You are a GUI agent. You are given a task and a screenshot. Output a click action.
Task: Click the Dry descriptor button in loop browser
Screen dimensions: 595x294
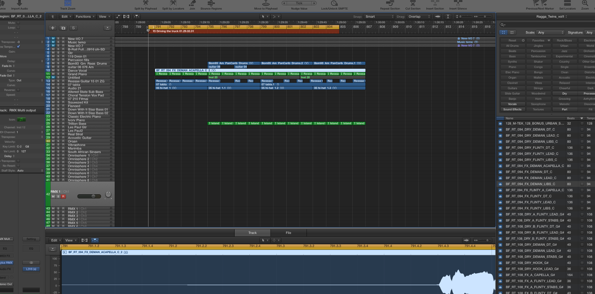[564, 94]
